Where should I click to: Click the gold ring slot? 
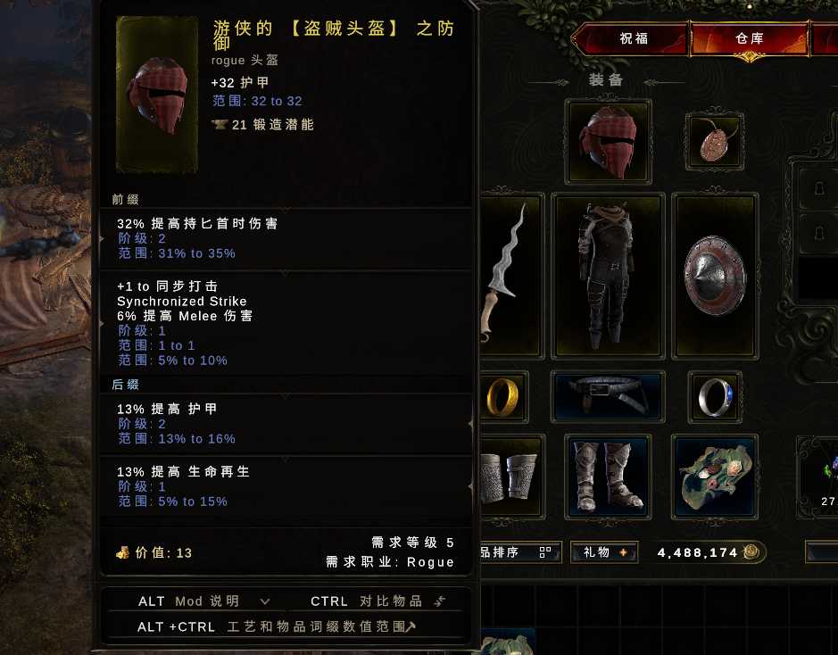coord(504,397)
